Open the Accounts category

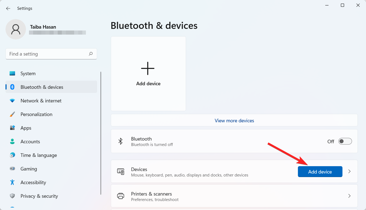[x=51, y=142]
